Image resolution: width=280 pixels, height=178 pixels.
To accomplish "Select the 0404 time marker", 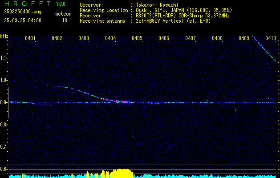I will [110, 39].
